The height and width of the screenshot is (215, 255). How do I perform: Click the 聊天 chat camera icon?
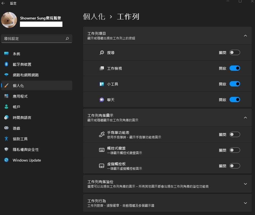tap(102, 100)
